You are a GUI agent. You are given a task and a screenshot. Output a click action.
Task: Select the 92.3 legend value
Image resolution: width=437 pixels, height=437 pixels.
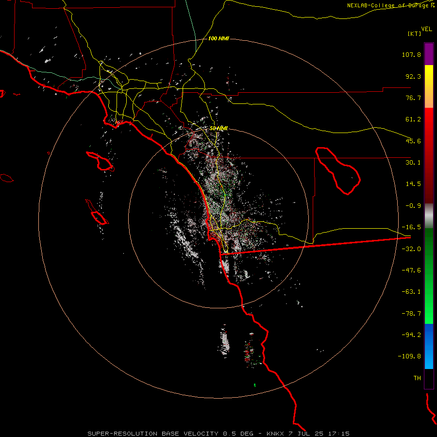(413, 76)
